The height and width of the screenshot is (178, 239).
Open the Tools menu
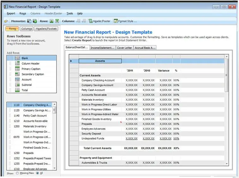[70, 13]
